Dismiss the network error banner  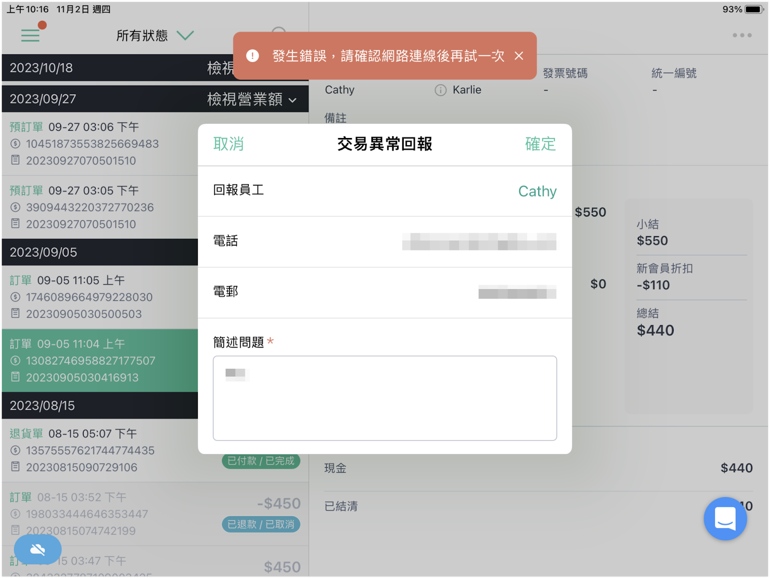pos(519,56)
